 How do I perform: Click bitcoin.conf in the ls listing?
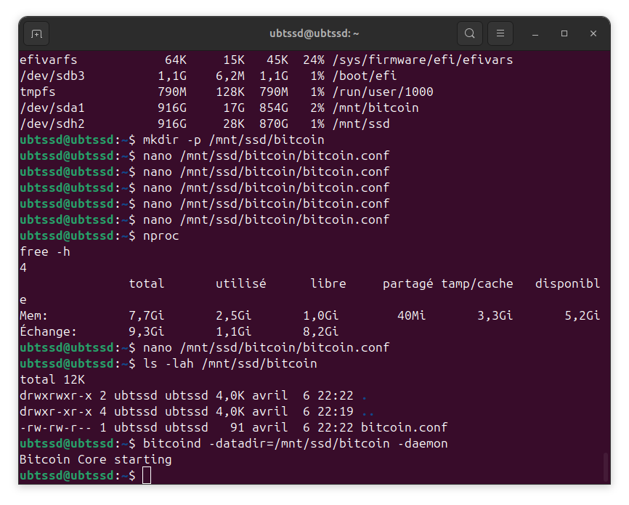tap(404, 427)
